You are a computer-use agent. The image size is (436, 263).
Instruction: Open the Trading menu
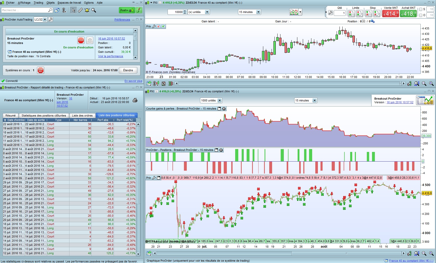(38, 3)
